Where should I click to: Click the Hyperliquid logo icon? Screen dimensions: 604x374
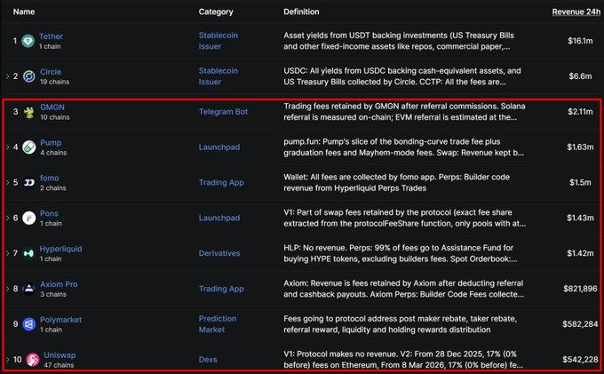29,253
